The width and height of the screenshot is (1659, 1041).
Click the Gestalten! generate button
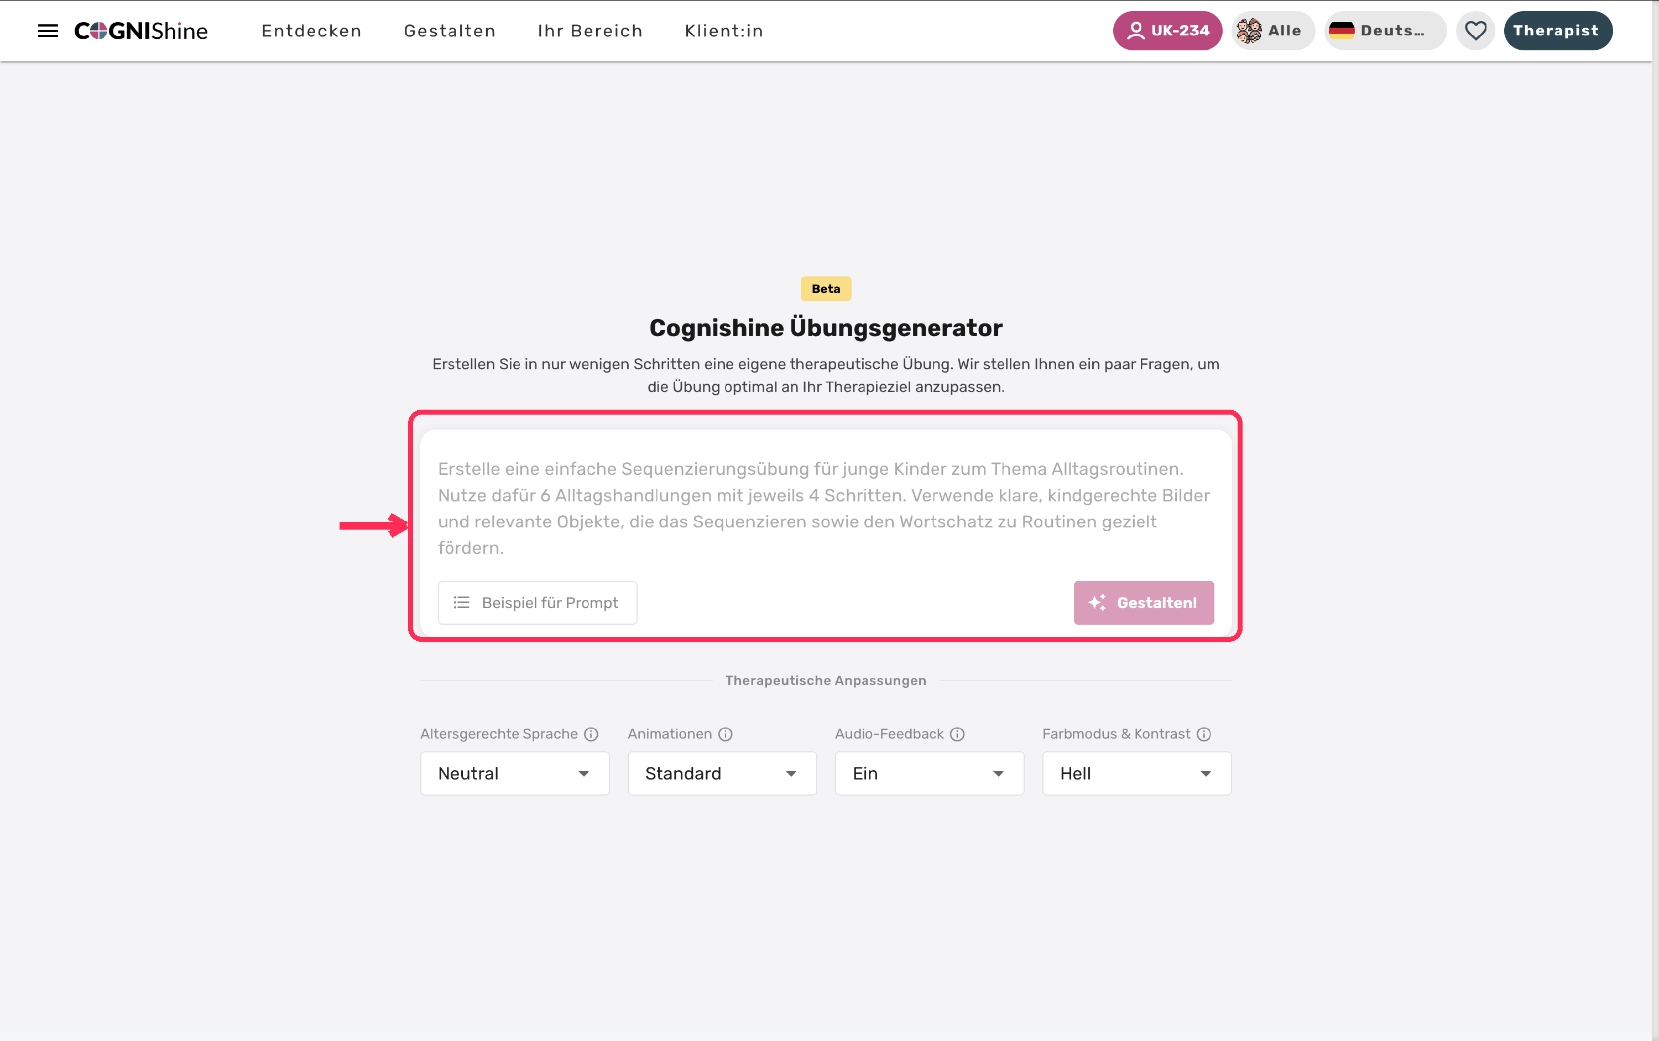(1143, 603)
